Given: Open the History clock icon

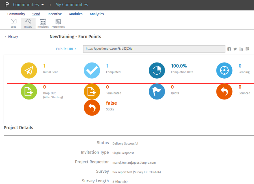Looking at the screenshot, I should click(28, 21).
